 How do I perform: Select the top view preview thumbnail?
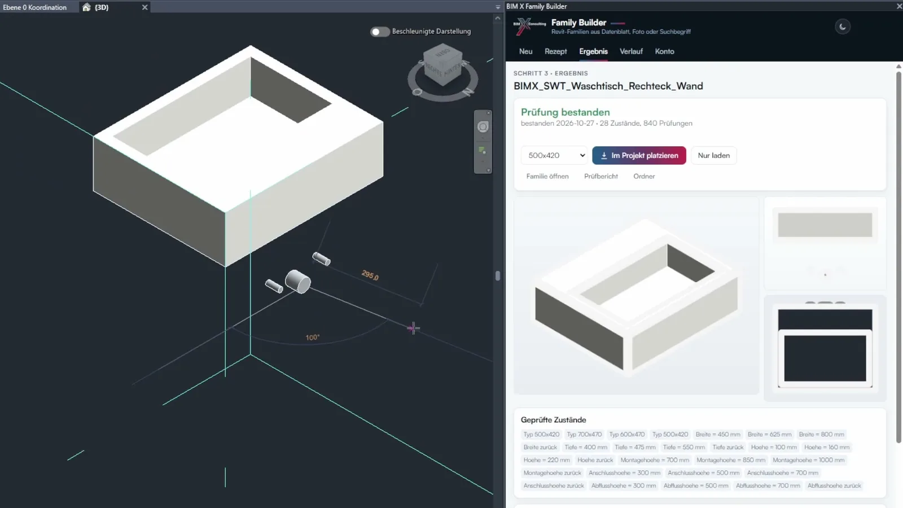(x=825, y=348)
